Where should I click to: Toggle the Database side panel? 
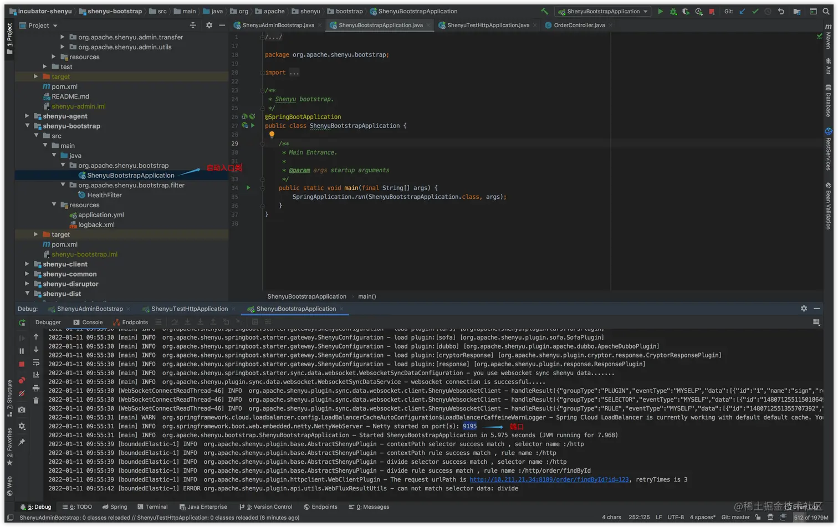point(828,101)
